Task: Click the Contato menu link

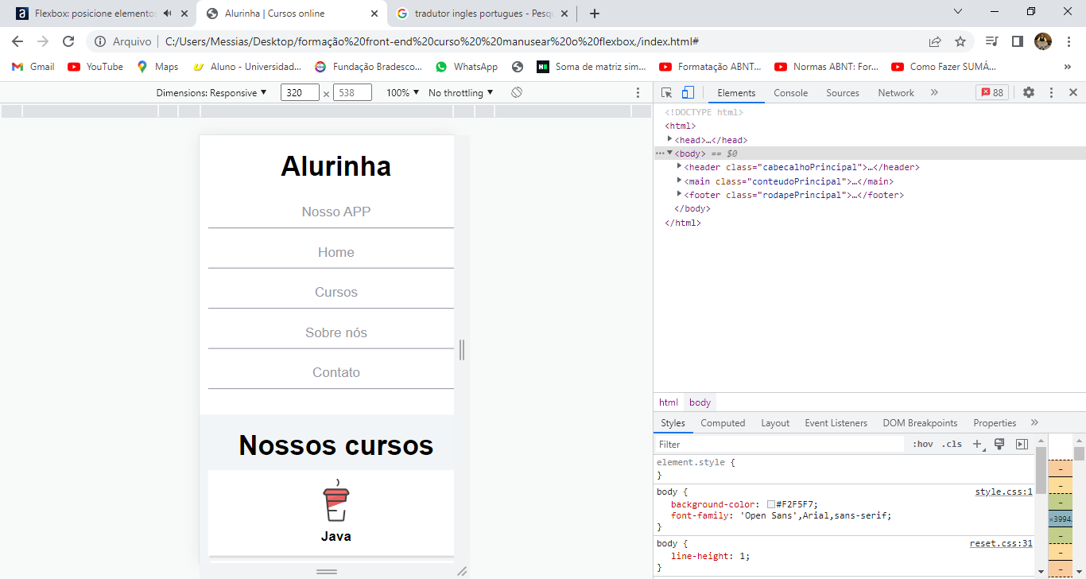Action: tap(335, 372)
